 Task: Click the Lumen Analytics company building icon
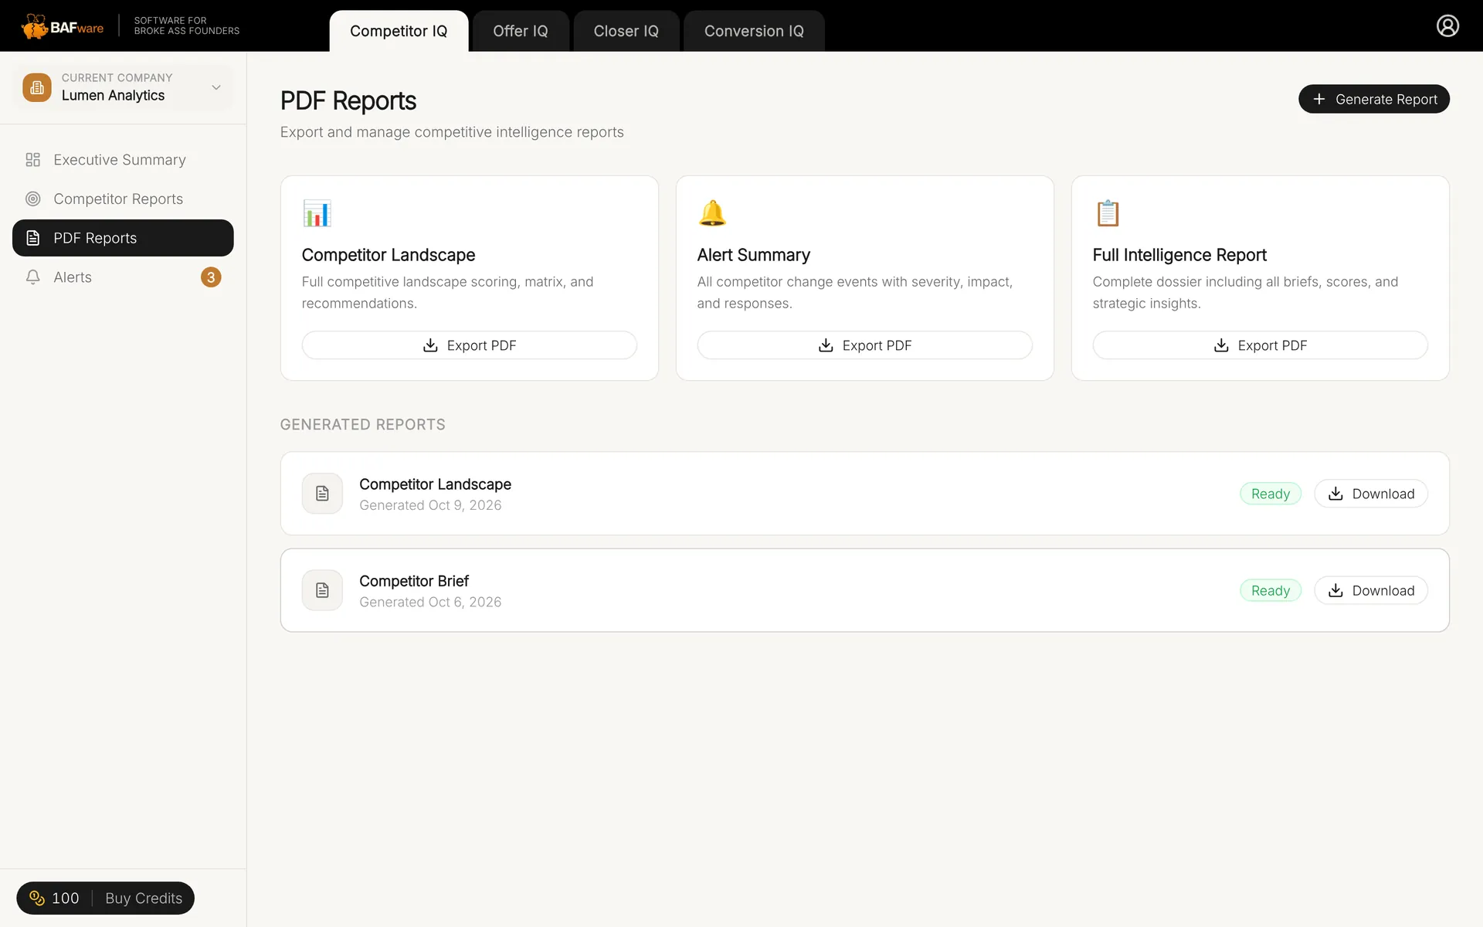(37, 87)
